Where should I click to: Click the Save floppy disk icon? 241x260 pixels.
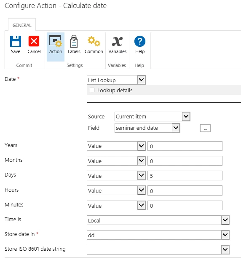16,41
